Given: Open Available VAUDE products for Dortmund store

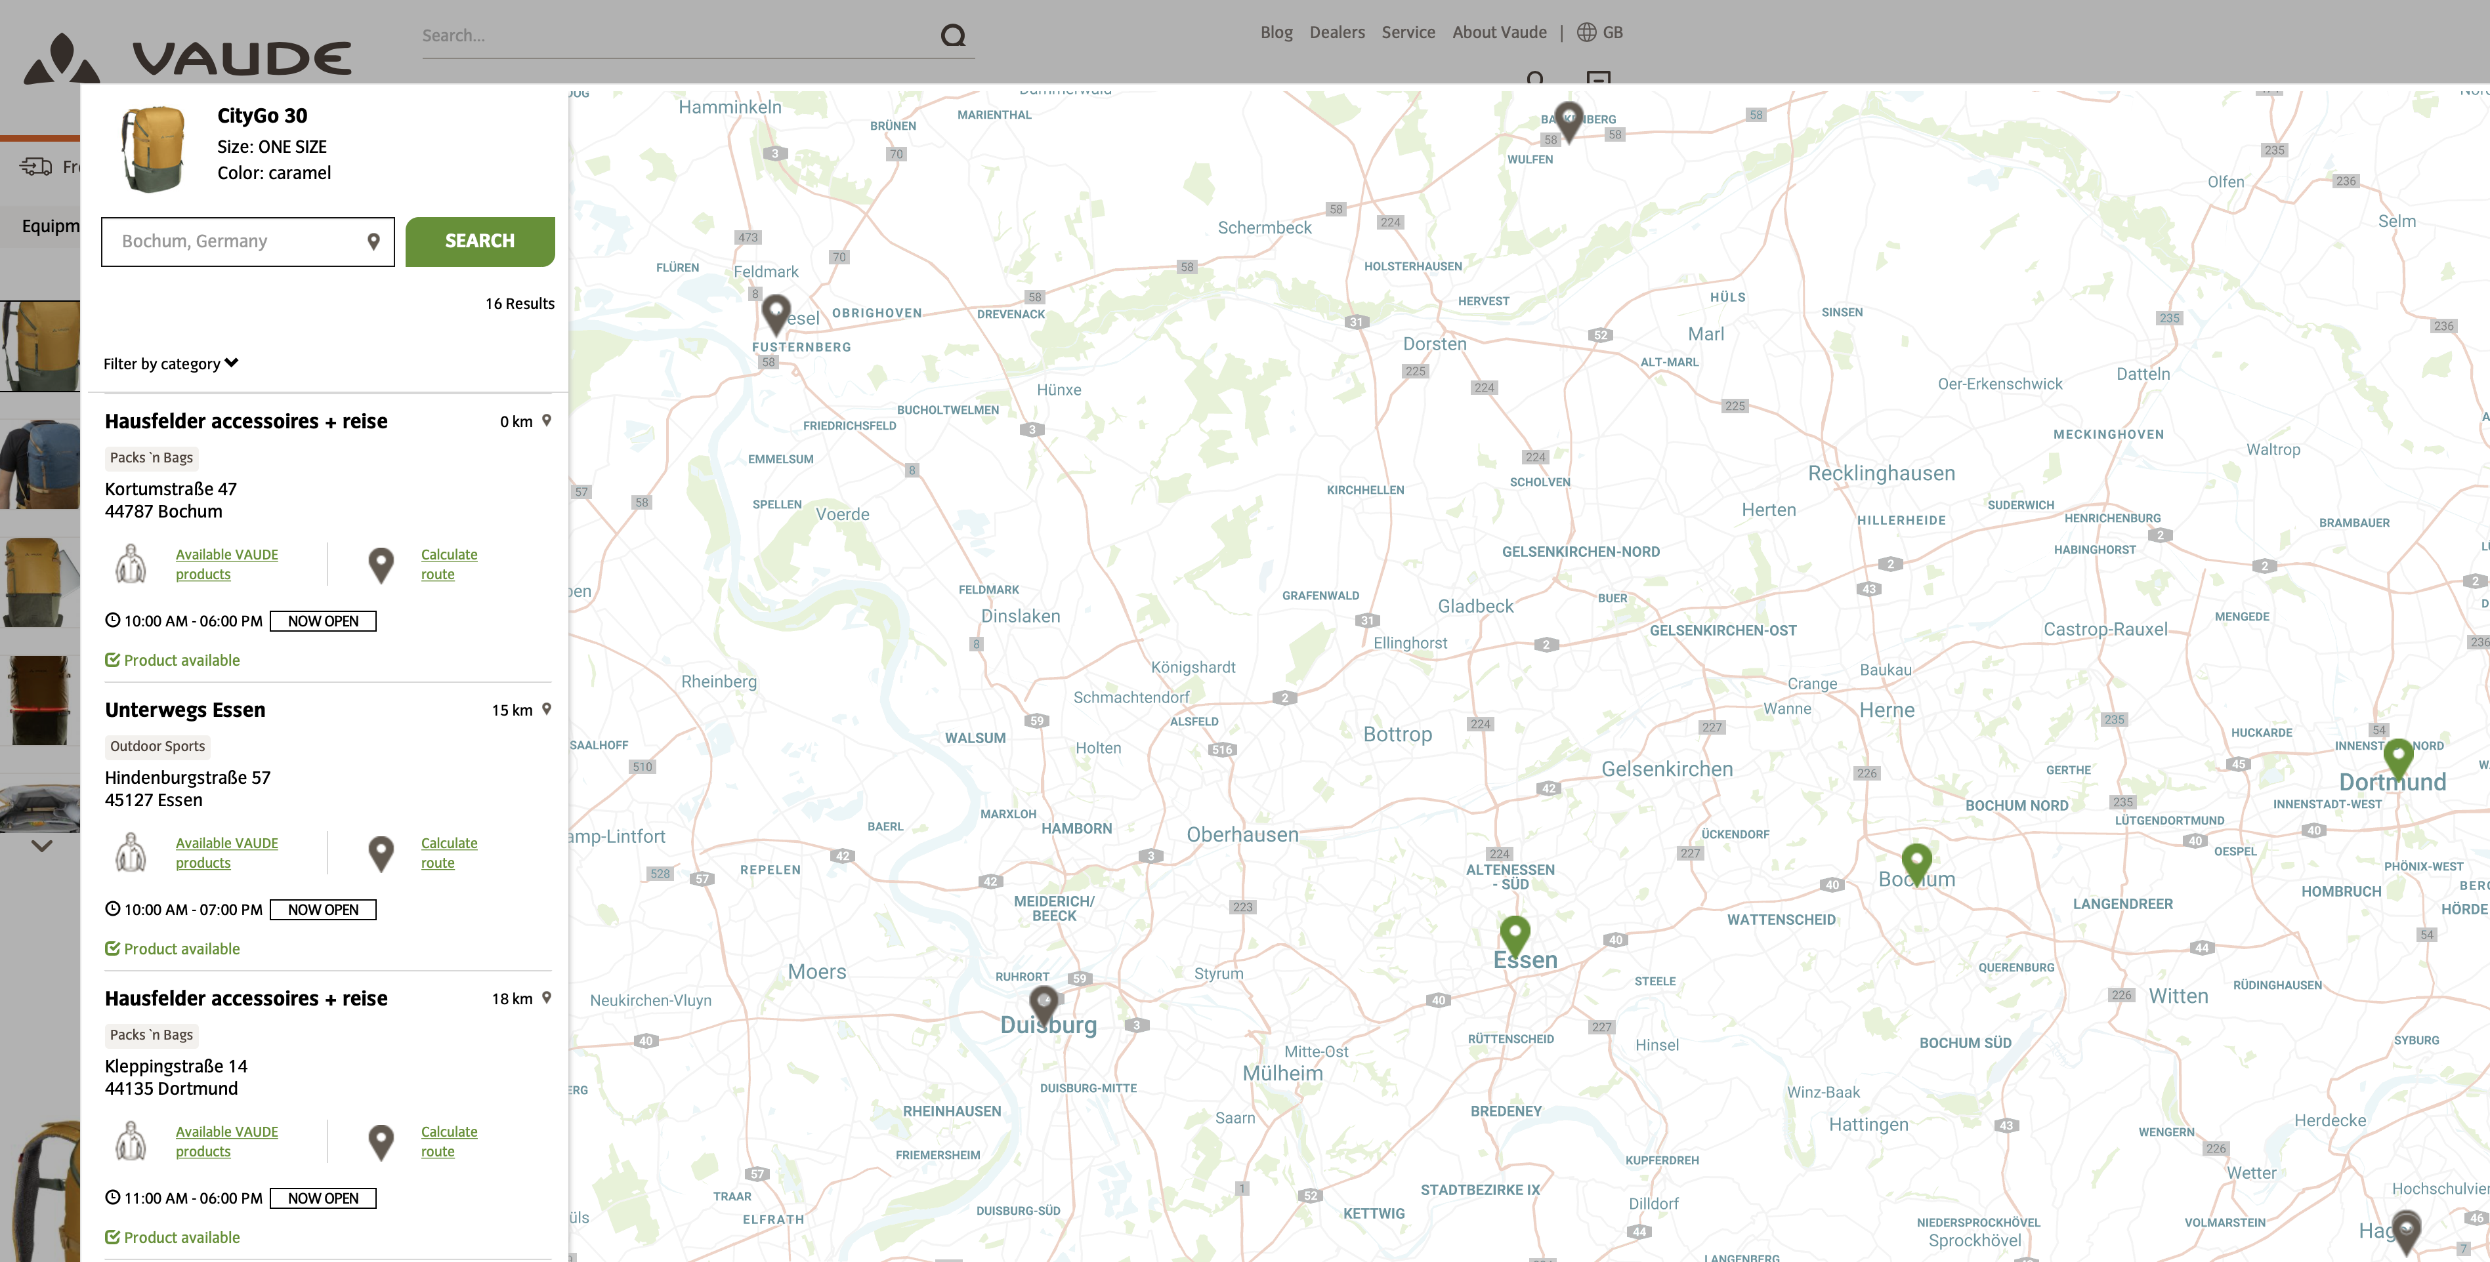Looking at the screenshot, I should [226, 1141].
